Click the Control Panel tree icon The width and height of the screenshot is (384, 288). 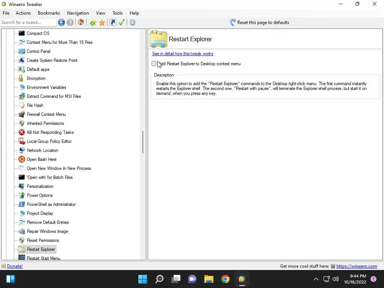pos(22,51)
